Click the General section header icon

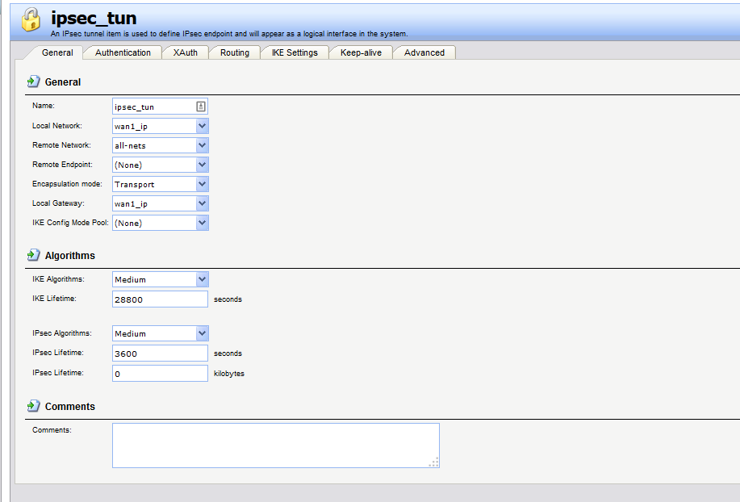click(33, 82)
